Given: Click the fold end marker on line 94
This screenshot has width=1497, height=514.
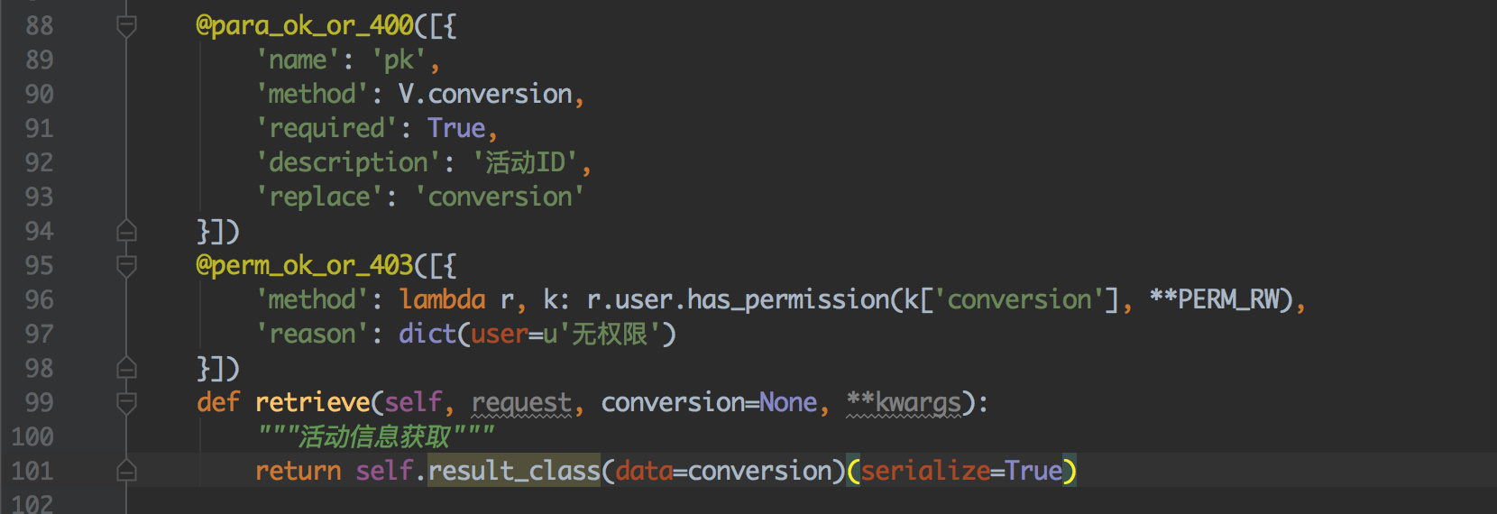Looking at the screenshot, I should 126,232.
